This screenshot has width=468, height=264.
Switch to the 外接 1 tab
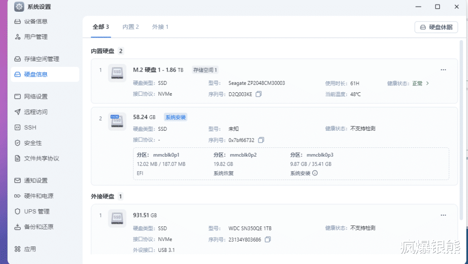click(x=160, y=27)
